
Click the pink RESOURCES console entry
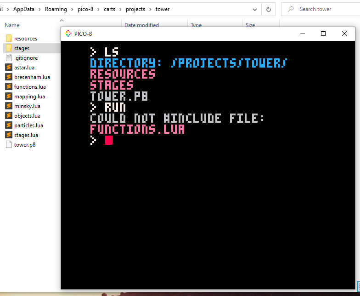point(123,74)
